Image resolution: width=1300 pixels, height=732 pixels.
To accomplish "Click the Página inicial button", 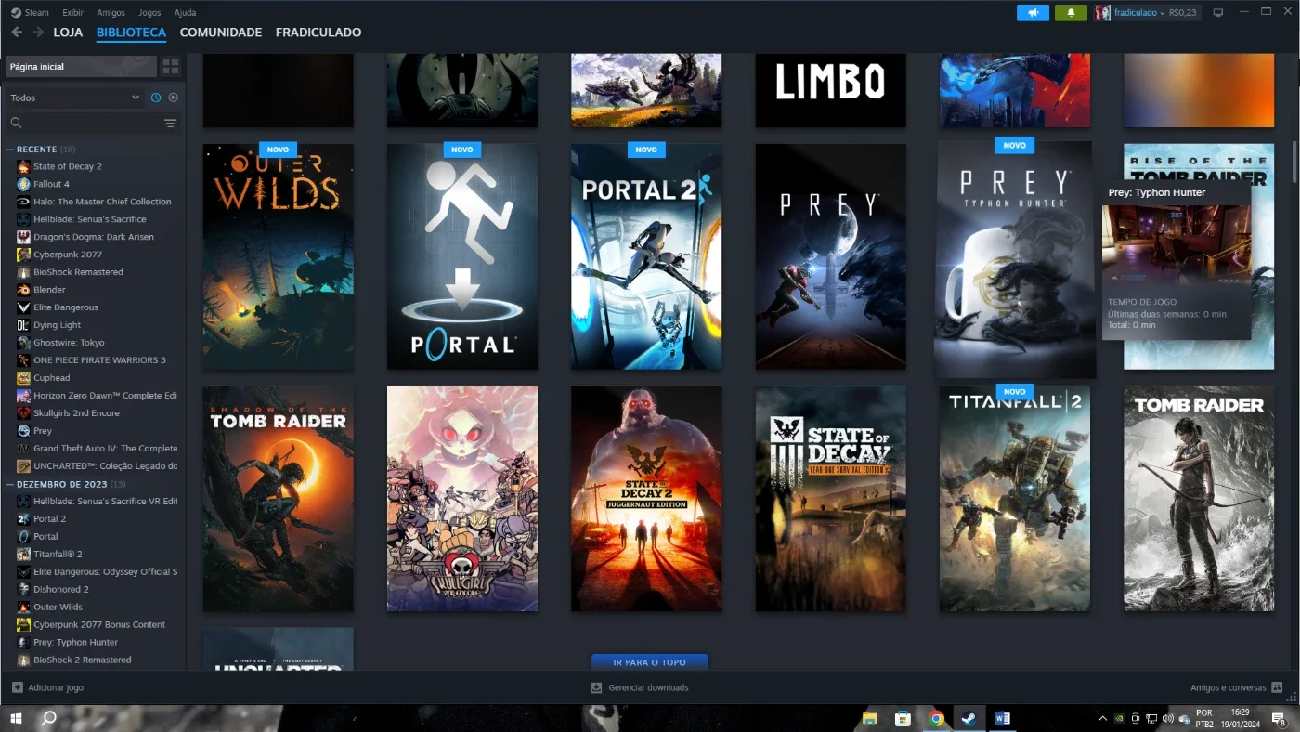I will (x=81, y=67).
